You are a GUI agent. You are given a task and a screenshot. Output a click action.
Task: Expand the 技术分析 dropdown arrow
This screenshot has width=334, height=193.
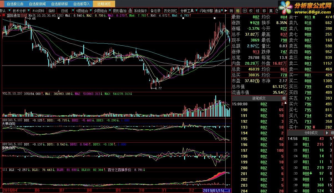[28, 11]
